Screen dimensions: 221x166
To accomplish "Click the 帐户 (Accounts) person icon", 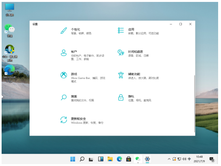I will click(63, 53).
